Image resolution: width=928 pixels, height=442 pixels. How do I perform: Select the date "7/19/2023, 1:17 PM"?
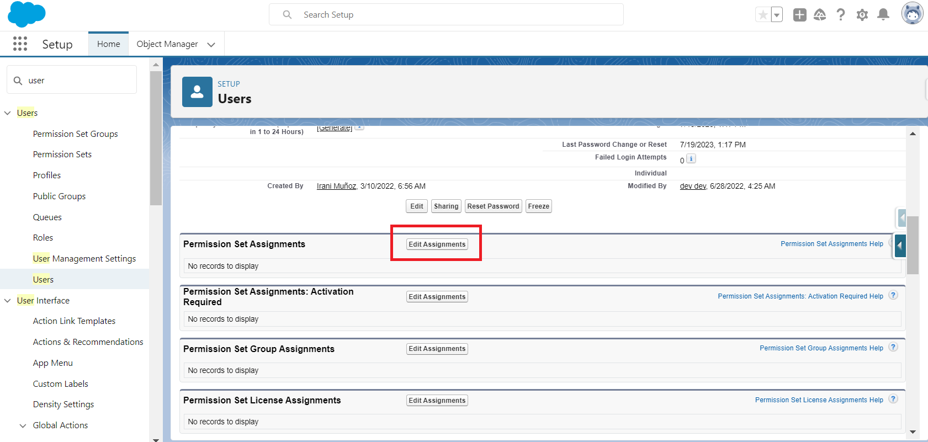(713, 145)
